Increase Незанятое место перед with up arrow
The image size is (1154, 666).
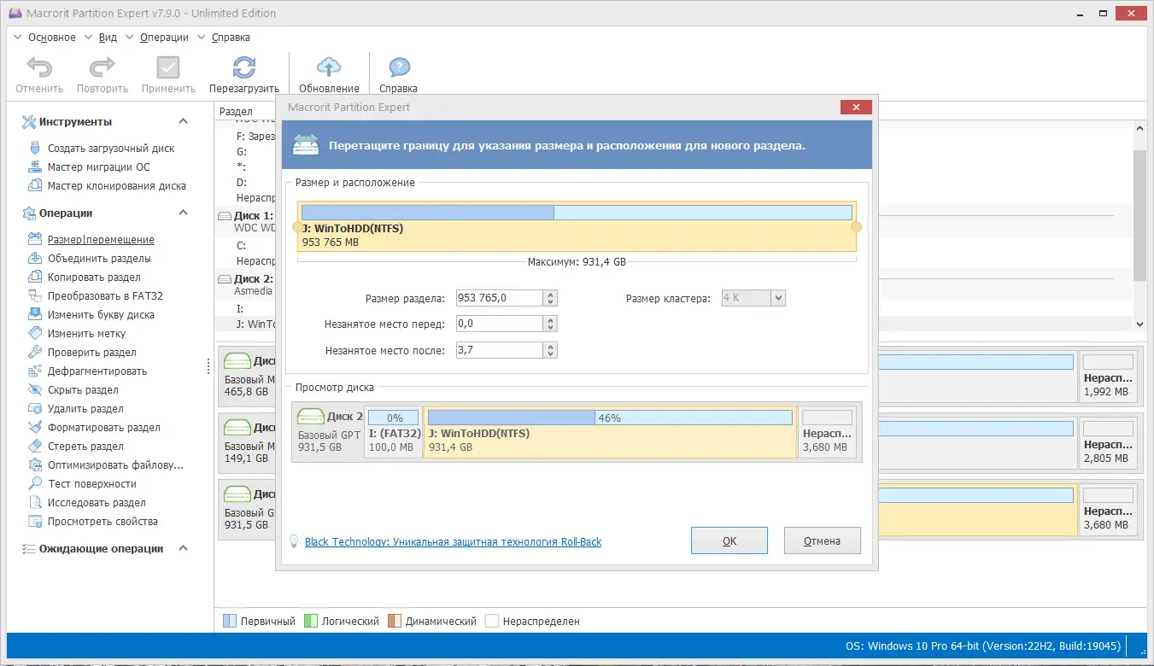pyautogui.click(x=551, y=320)
